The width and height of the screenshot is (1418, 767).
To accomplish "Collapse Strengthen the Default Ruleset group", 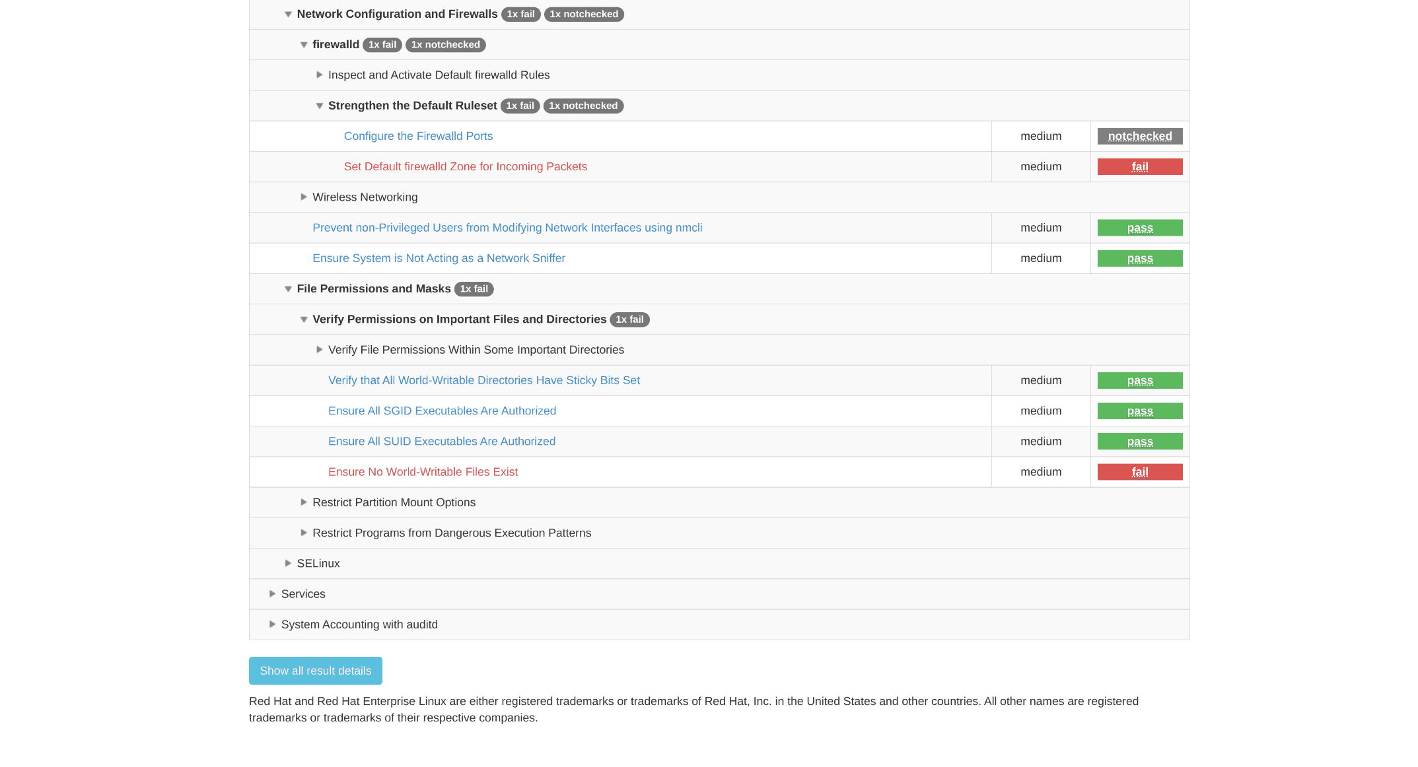I will tap(320, 106).
